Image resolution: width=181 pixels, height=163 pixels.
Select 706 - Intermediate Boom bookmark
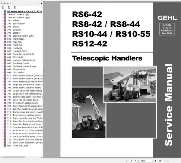pyautogui.click(x=25, y=97)
